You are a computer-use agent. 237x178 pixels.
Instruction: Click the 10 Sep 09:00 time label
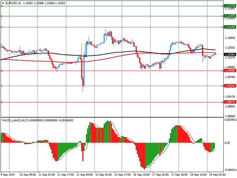pyautogui.click(x=28, y=175)
